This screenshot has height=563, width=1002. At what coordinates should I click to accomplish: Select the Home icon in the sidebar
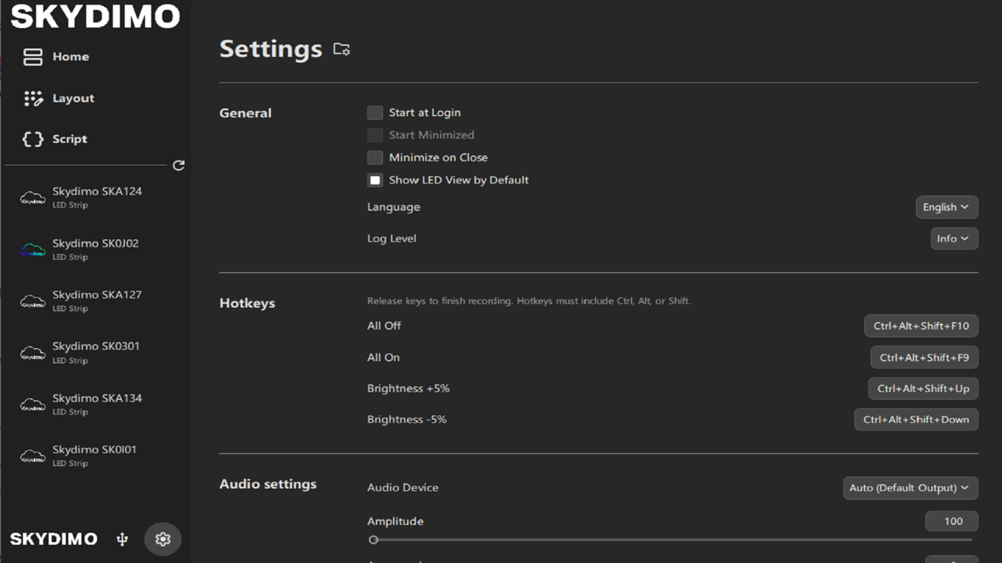point(32,57)
